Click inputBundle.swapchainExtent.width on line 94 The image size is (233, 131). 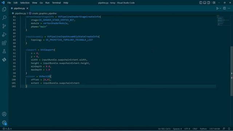[x=64, y=60]
